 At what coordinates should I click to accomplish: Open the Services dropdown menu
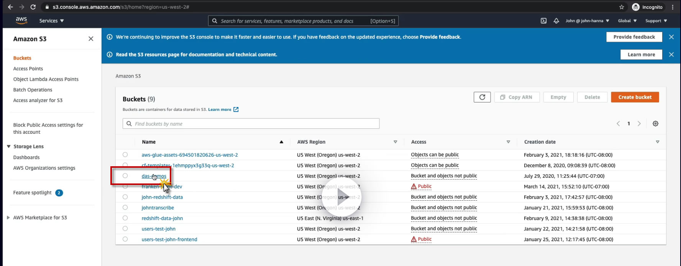51,21
